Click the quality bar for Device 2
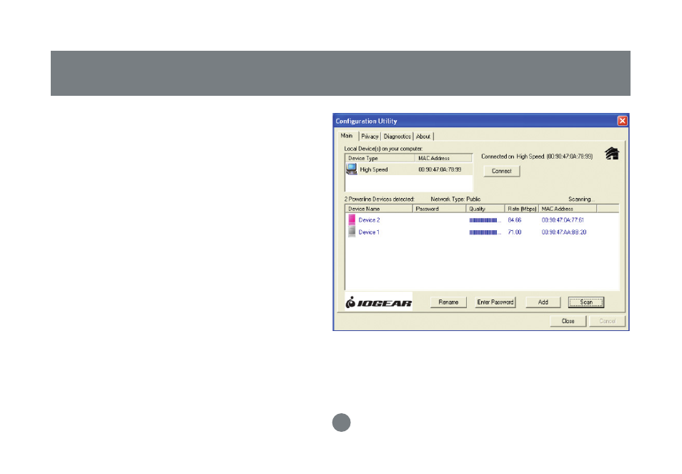 [485, 220]
